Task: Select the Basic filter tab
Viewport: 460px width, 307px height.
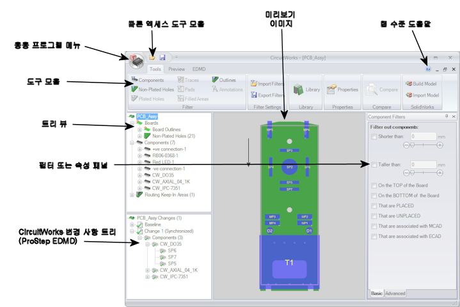Action: (x=377, y=293)
